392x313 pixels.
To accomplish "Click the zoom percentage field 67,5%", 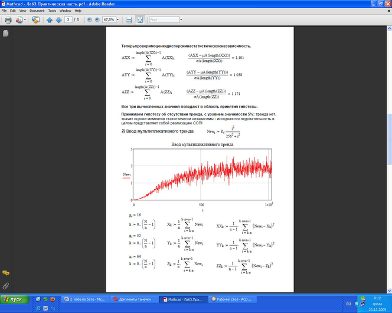I will (x=109, y=19).
